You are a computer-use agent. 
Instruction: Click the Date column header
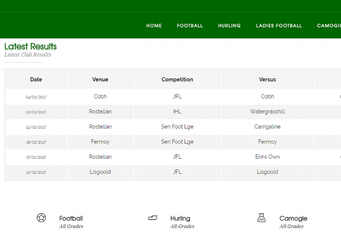click(36, 79)
